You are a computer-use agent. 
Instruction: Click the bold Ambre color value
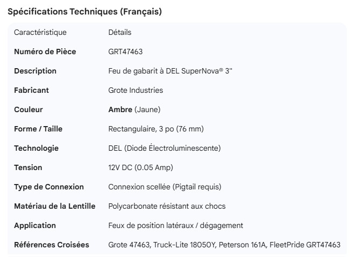[120, 109]
